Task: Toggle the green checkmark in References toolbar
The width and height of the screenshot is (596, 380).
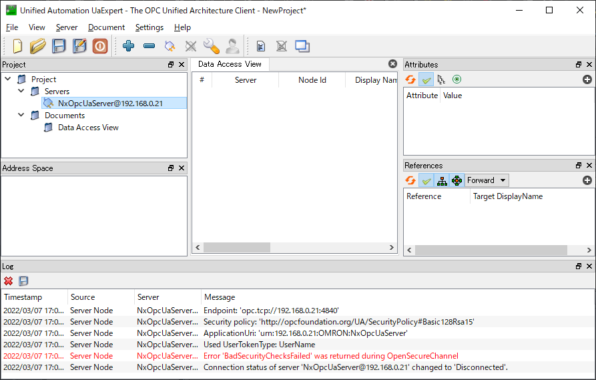Action: [426, 180]
